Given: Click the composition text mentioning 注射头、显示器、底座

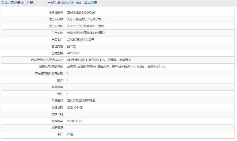Looking at the screenshot, I should pos(100,60).
